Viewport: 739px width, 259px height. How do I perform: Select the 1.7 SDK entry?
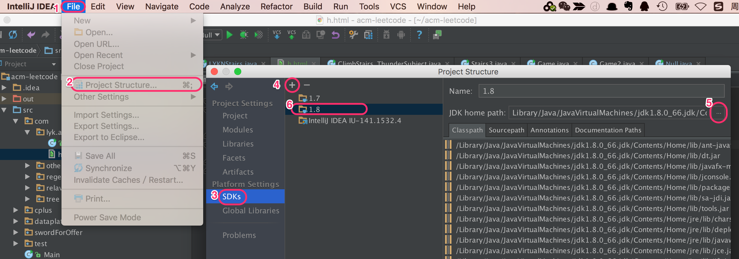pos(364,98)
